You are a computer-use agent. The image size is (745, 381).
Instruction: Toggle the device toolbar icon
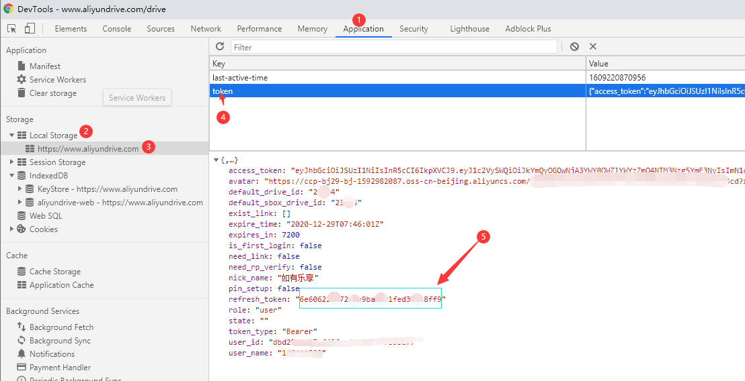click(30, 28)
